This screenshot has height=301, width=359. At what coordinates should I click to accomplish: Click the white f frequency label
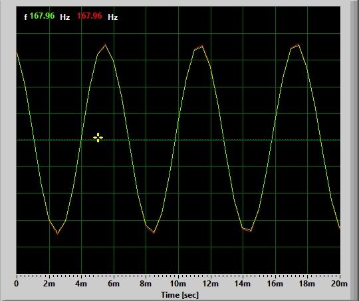pyautogui.click(x=26, y=17)
